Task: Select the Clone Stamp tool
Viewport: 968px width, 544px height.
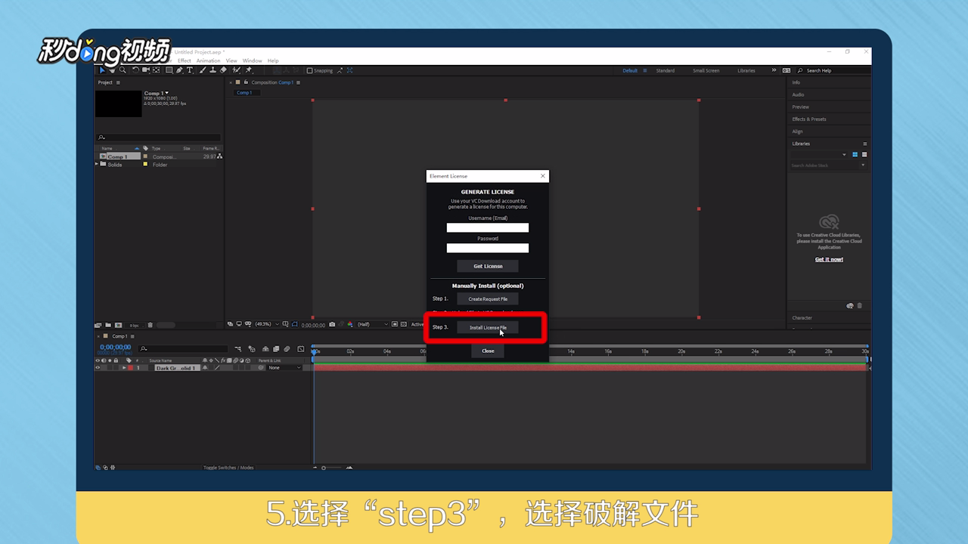Action: (x=213, y=70)
